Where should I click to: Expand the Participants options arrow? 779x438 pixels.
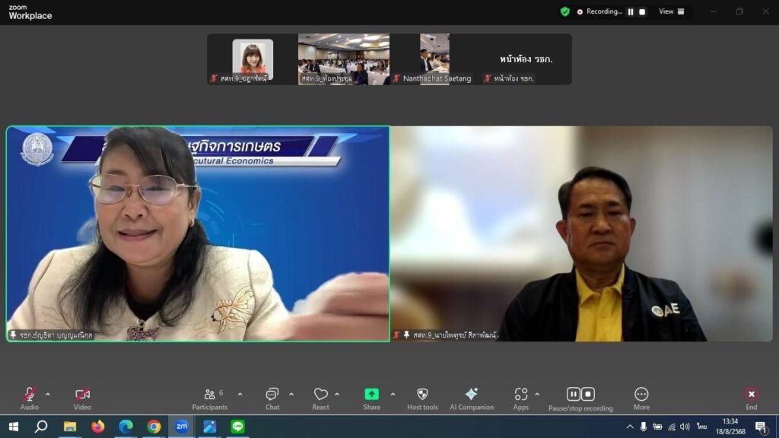[240, 394]
